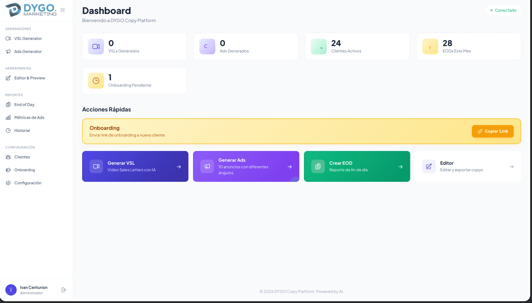
Task: Click the footer copyright text
Action: [302, 291]
